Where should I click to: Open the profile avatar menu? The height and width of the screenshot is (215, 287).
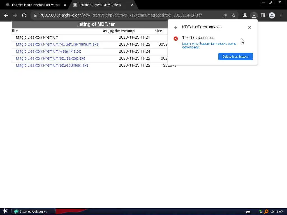pyautogui.click(x=272, y=15)
